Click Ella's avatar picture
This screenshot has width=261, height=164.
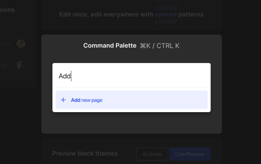coord(21,65)
